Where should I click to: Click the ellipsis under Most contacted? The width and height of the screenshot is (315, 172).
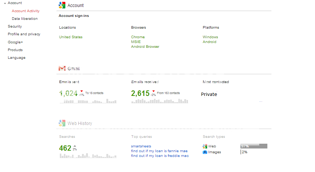pos(261,101)
